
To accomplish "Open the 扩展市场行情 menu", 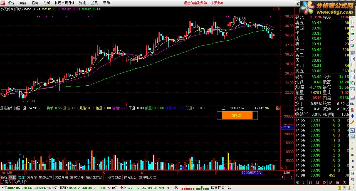I will (x=65, y=3).
